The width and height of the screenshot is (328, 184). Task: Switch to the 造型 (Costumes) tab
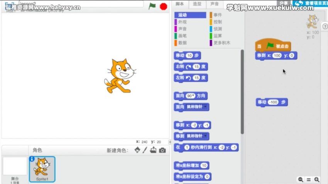pos(197,4)
